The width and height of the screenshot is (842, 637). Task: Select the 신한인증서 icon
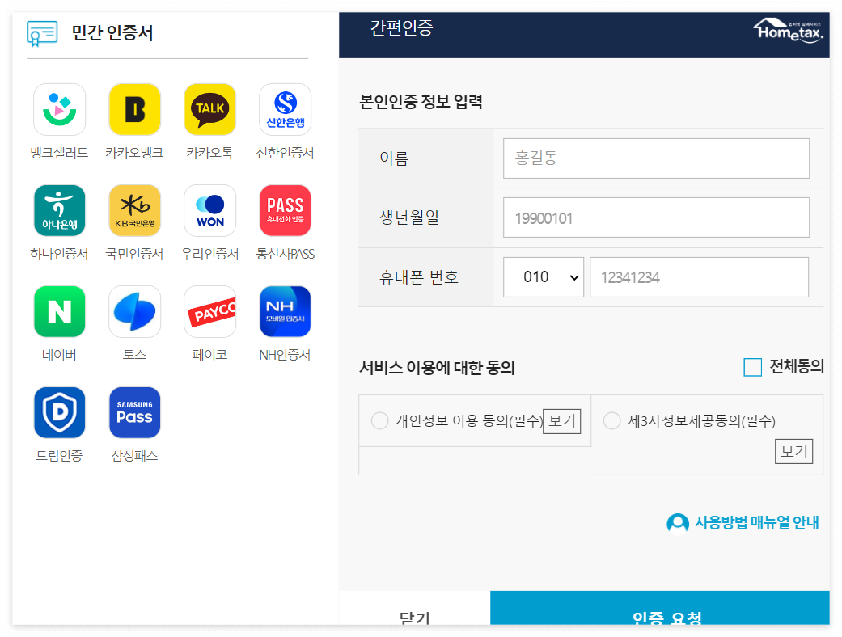286,109
